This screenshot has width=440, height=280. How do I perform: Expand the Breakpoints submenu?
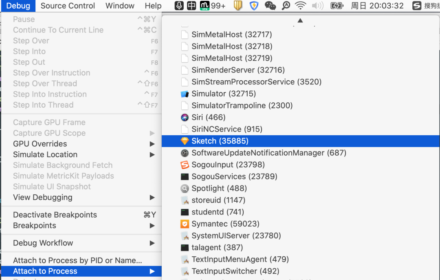pos(81,225)
